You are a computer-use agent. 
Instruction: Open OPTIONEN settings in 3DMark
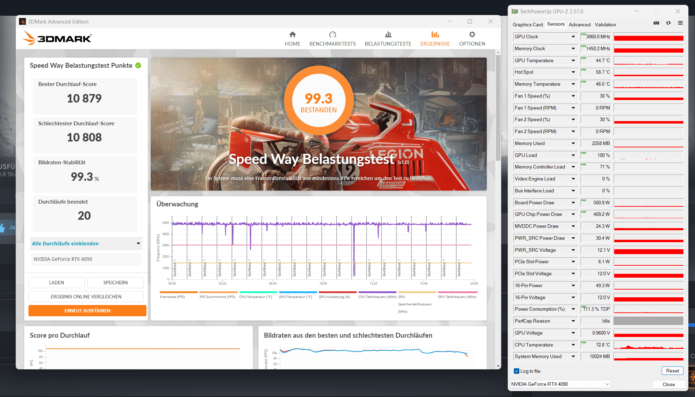click(x=472, y=39)
